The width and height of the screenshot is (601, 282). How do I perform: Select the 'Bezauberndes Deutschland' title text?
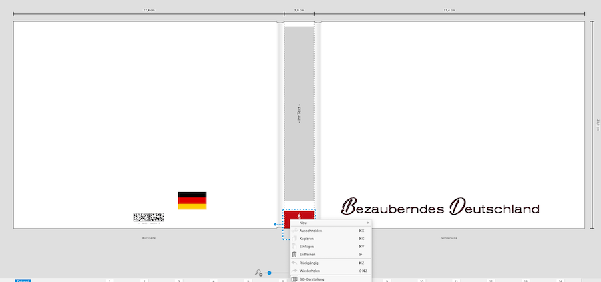(440, 206)
